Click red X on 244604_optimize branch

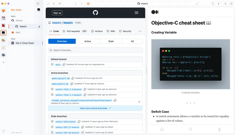click(139, 102)
